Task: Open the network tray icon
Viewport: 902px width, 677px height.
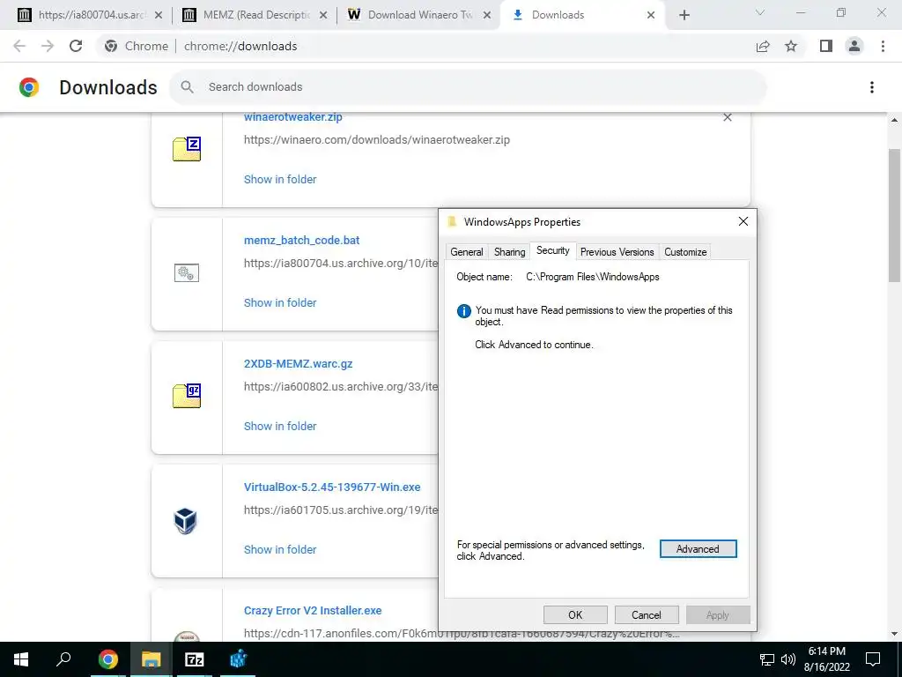Action: [767, 659]
